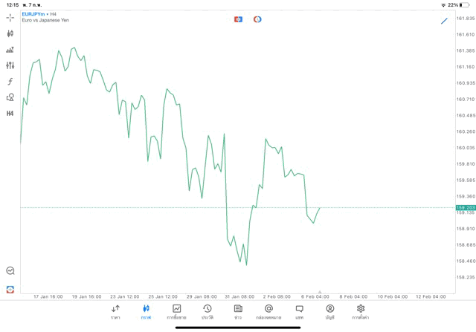Screen dimensions: 476x332
Task: Open the indicators function icon
Action: coord(10,81)
